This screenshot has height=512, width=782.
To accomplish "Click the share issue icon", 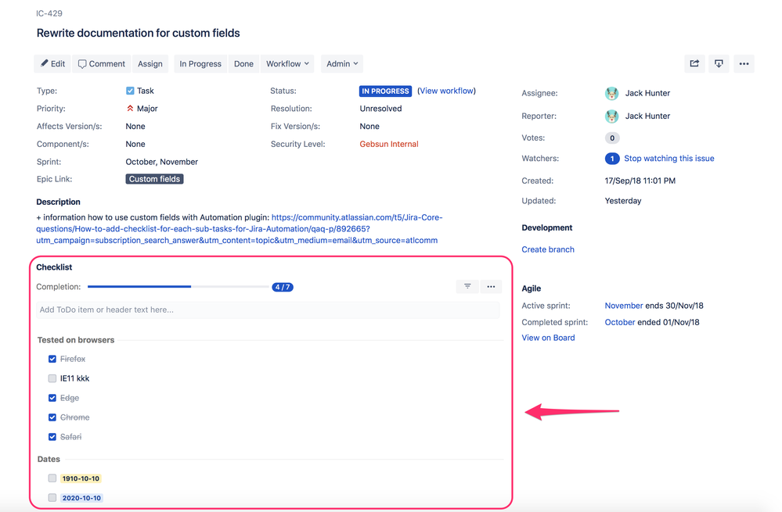I will [x=695, y=64].
